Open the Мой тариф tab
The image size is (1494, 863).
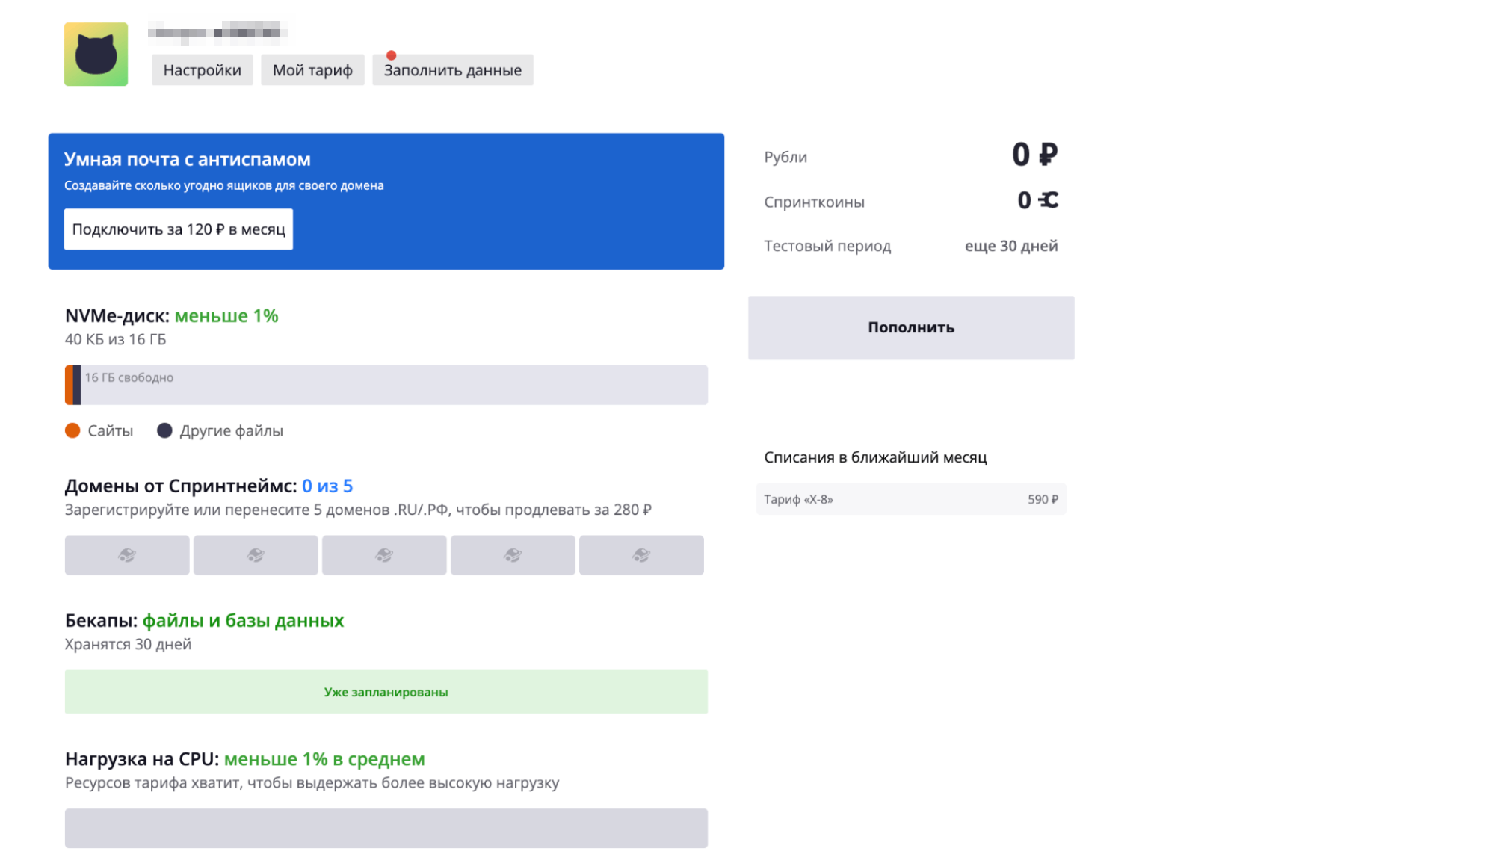click(312, 70)
